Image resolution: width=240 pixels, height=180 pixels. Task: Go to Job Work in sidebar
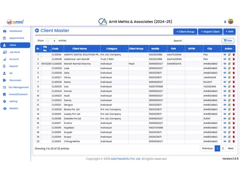point(15,52)
